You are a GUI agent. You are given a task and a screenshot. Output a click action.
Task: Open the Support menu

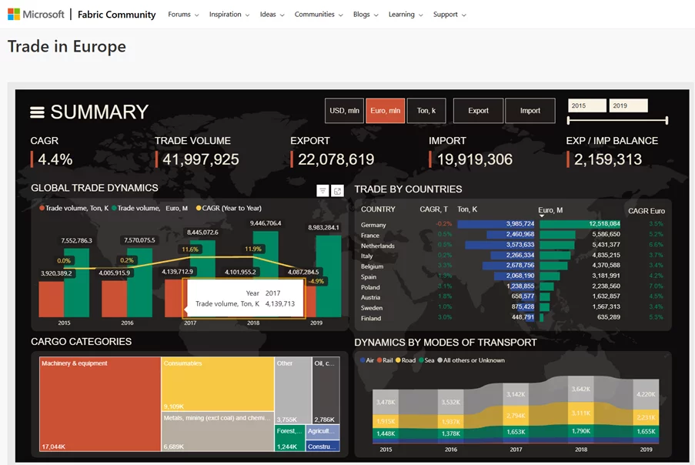click(x=449, y=15)
